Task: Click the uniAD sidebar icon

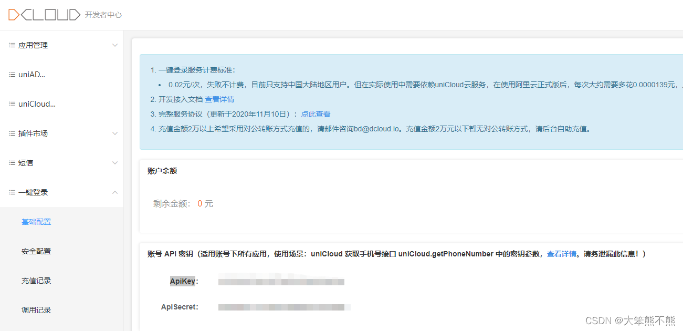Action: pos(12,74)
